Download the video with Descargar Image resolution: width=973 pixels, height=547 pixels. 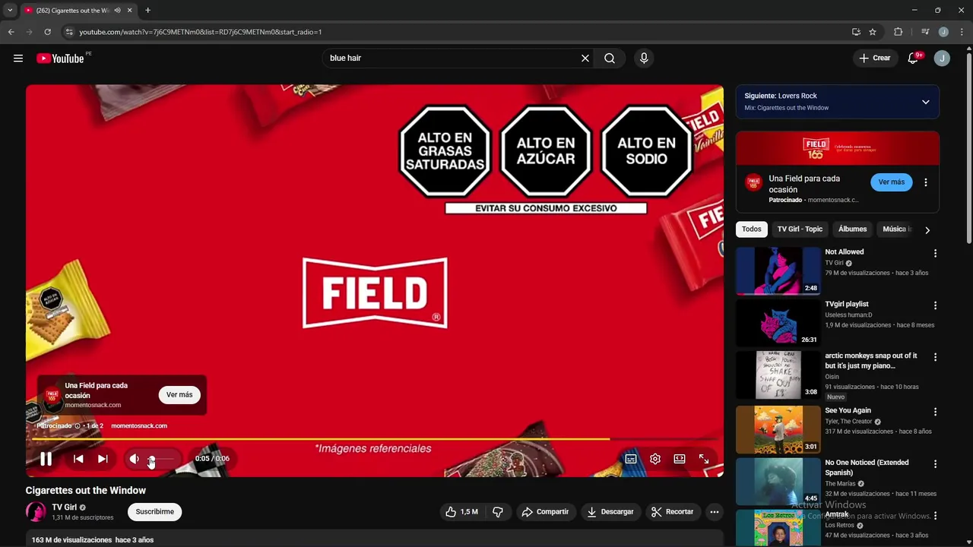610,512
